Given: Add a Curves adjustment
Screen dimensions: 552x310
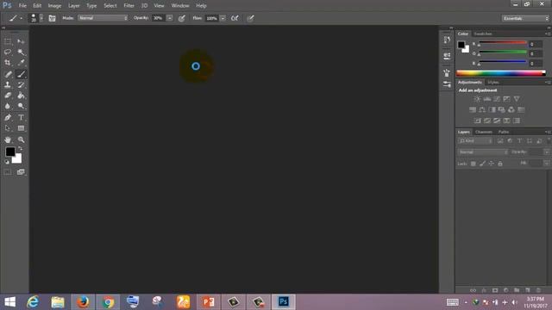Looking at the screenshot, I should pyautogui.click(x=497, y=99).
